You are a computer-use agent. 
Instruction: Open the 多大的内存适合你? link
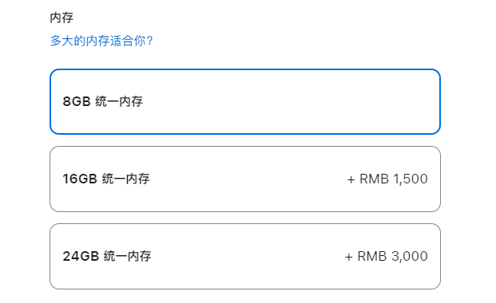(x=101, y=41)
